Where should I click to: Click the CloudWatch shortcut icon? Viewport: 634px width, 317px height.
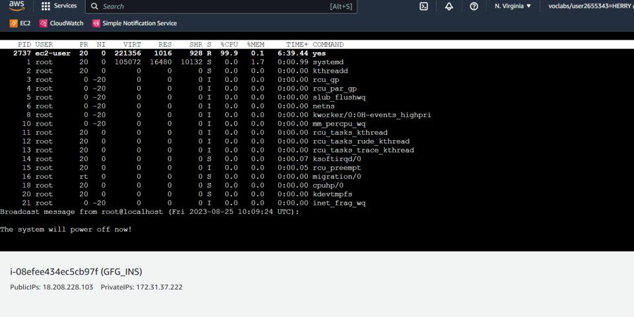click(44, 24)
